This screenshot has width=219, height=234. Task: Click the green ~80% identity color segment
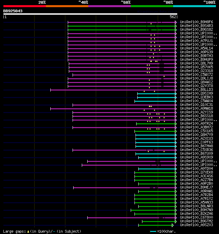click(152, 6)
